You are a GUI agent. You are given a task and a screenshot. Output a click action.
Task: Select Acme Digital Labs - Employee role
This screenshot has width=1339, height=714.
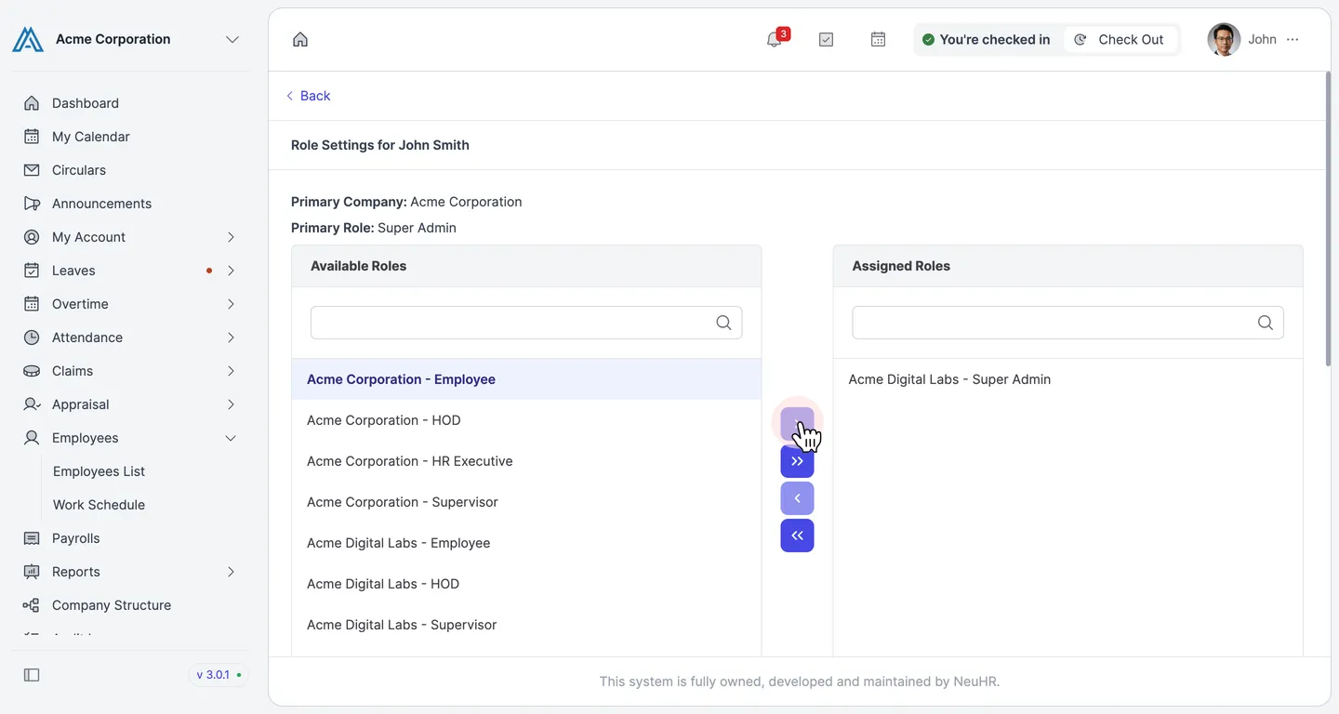pyautogui.click(x=526, y=543)
